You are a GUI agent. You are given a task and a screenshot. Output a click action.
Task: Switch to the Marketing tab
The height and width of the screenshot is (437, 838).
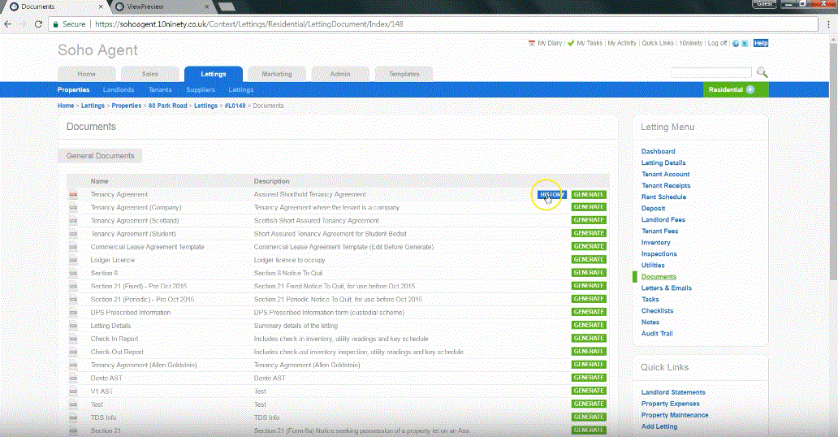(276, 74)
